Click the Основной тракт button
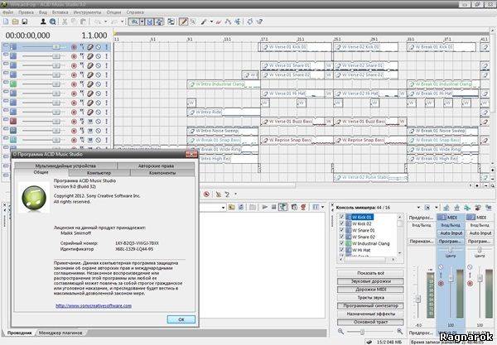This screenshot has width=497, height=345. pyautogui.click(x=370, y=322)
